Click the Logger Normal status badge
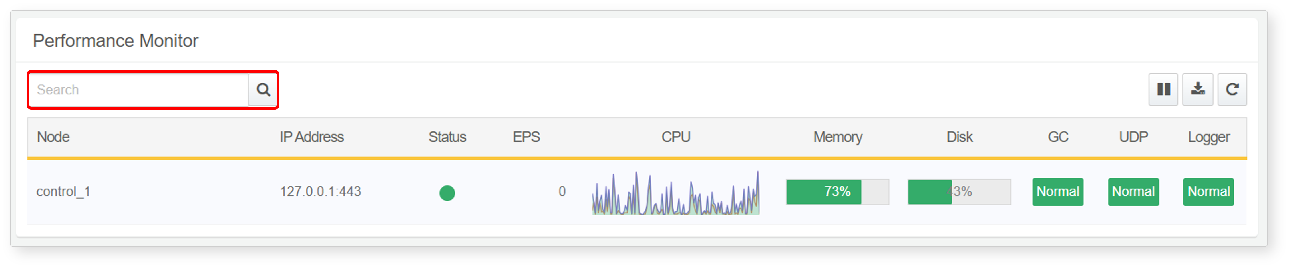The image size is (1289, 268). (x=1208, y=192)
